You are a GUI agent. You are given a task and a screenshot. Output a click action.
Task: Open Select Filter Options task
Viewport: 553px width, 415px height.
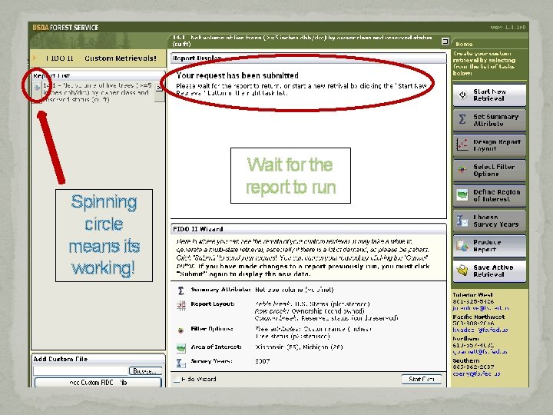[x=489, y=170]
